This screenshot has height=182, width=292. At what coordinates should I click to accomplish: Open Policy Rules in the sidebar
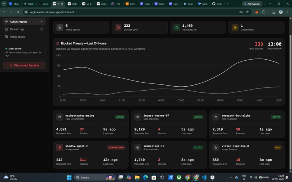click(24, 37)
